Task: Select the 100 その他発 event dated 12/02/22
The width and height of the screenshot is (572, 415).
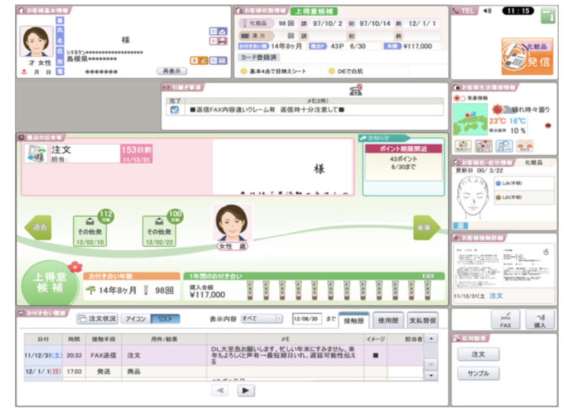Action: click(159, 231)
